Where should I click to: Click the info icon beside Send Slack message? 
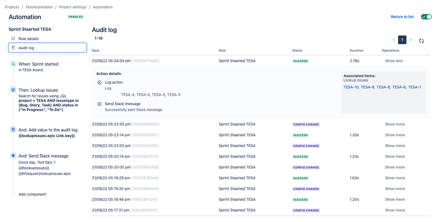point(99,104)
